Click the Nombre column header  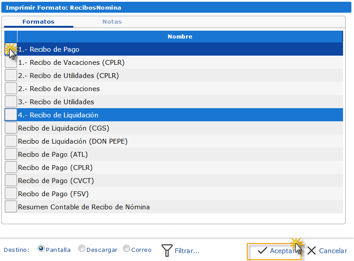(179, 36)
